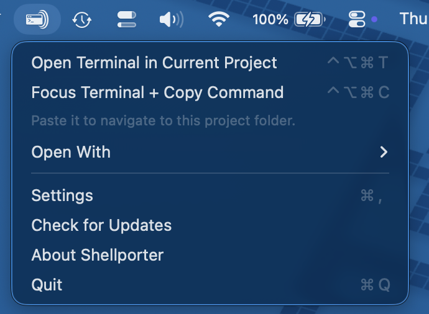
Task: Select Focus Terminal + Copy Command
Action: tap(157, 92)
